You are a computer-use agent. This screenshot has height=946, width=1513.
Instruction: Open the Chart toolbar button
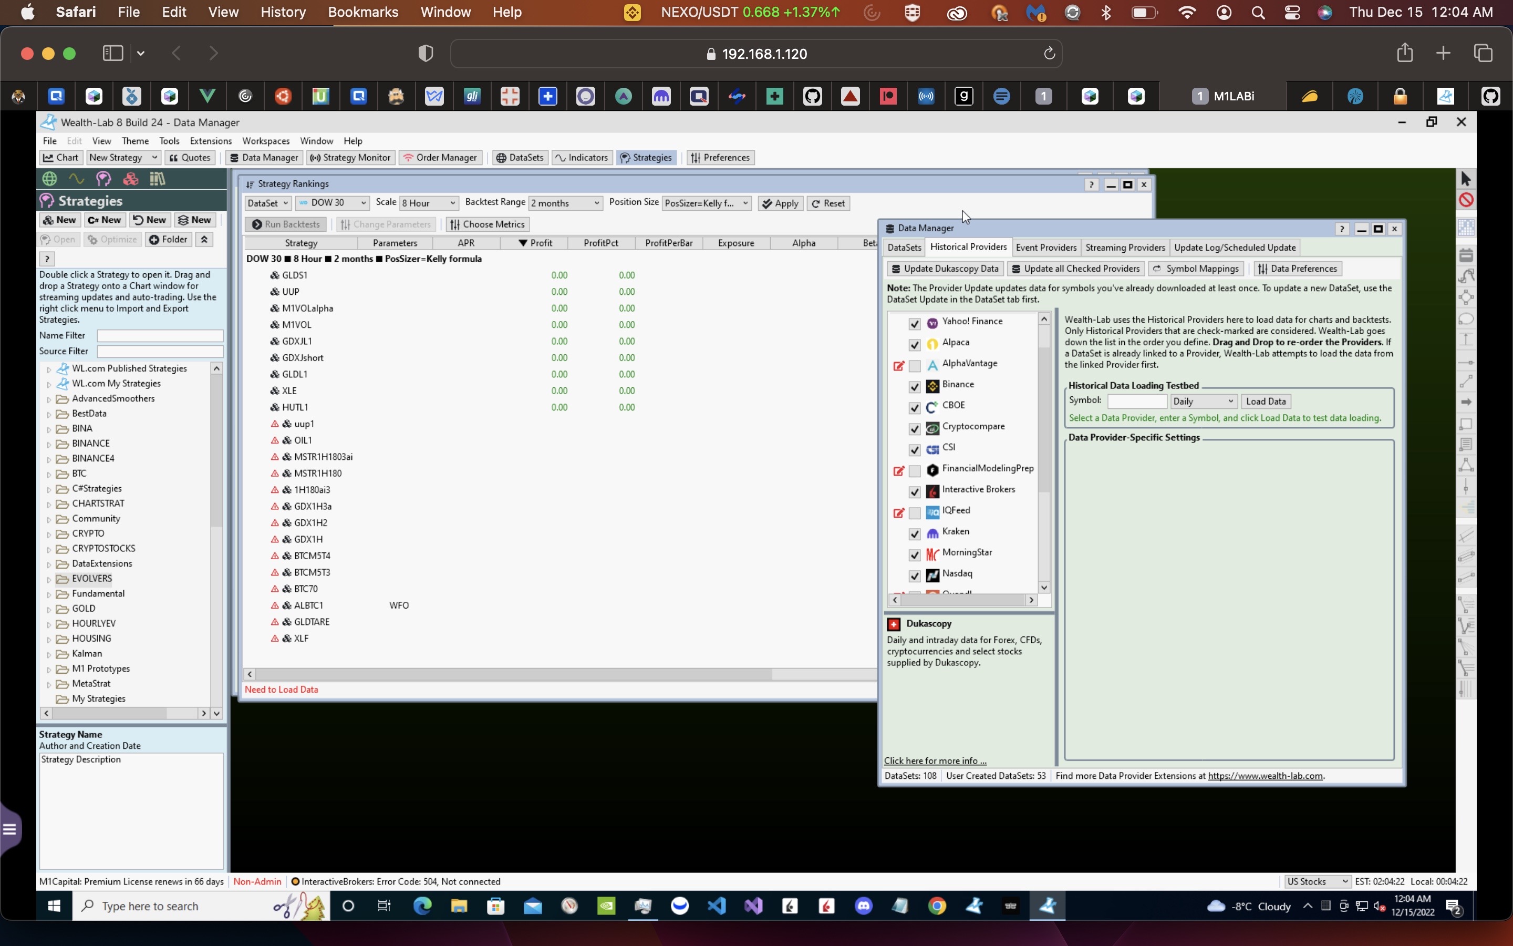[x=60, y=158]
